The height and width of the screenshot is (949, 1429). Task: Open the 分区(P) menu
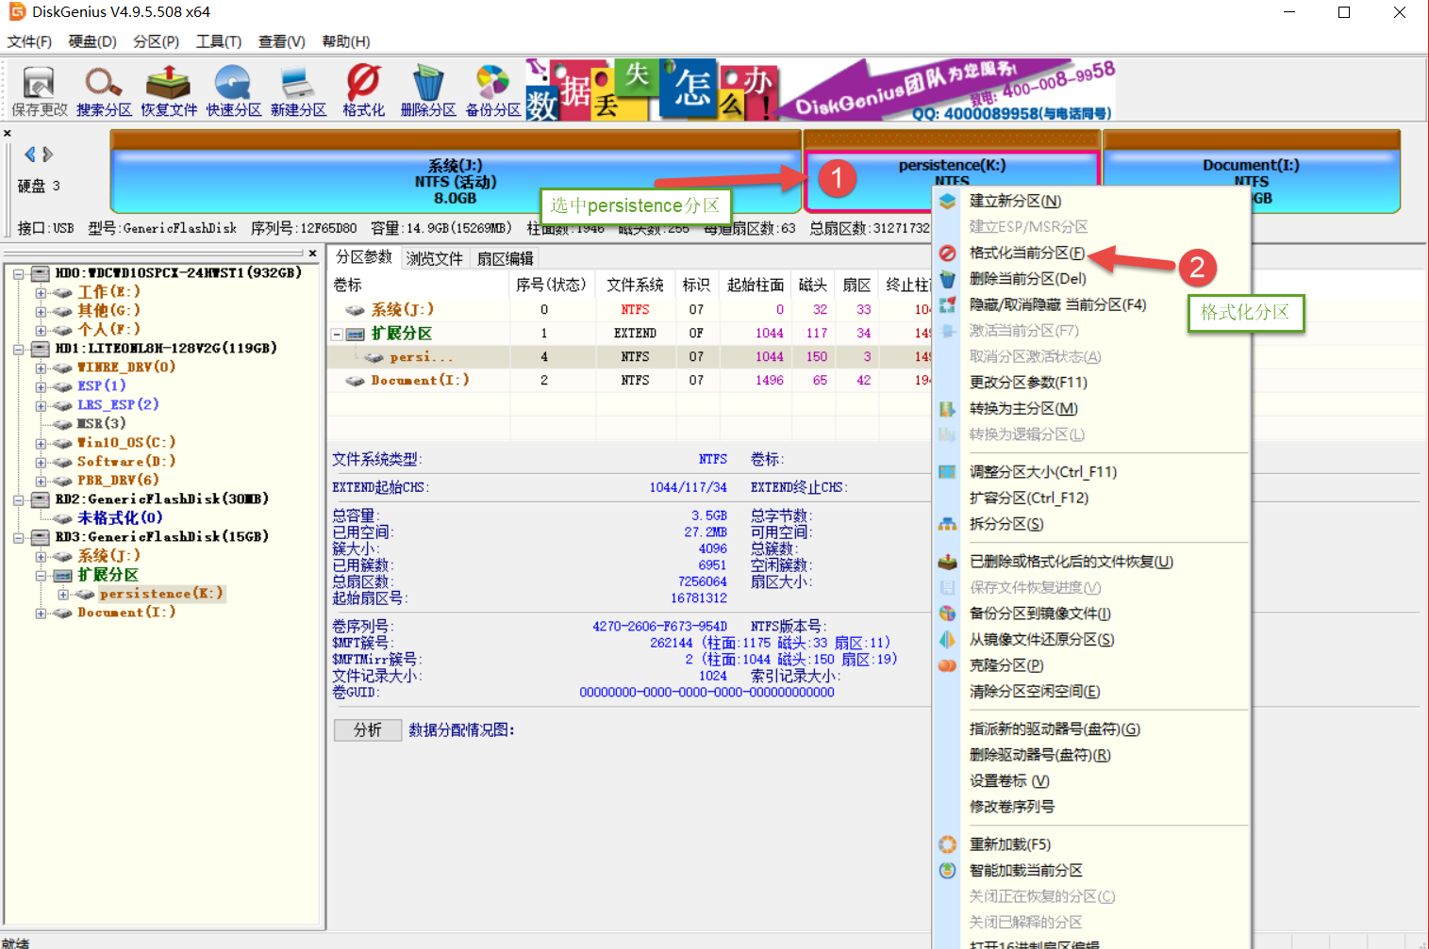(156, 41)
